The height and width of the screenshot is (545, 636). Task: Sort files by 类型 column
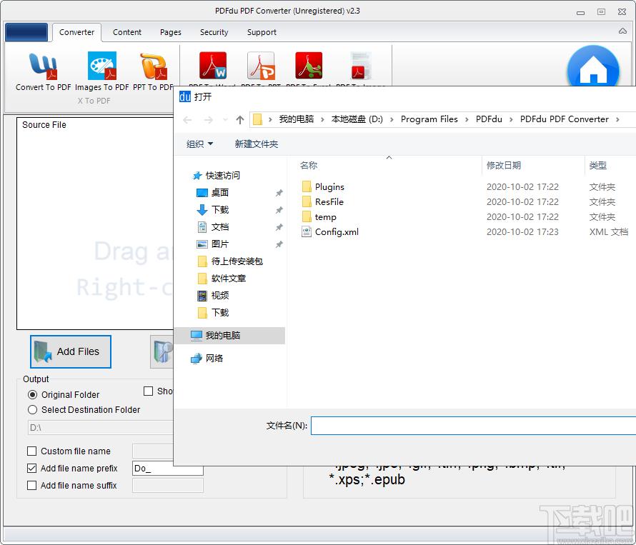[x=598, y=166]
